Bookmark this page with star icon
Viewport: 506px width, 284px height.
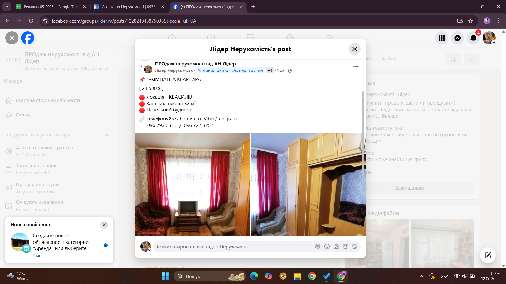[470, 21]
